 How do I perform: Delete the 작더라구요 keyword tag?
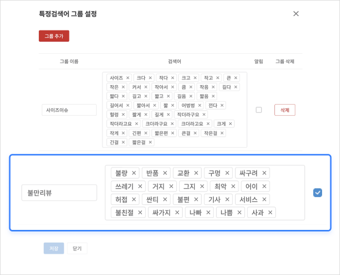[203, 114]
